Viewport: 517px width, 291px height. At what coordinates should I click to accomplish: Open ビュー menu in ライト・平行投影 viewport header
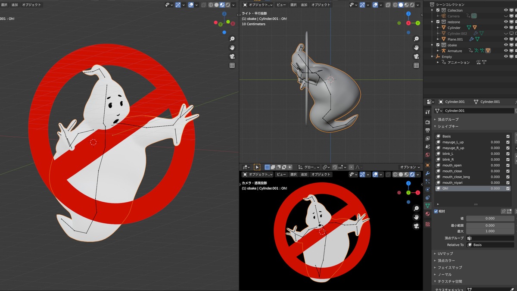(281, 5)
